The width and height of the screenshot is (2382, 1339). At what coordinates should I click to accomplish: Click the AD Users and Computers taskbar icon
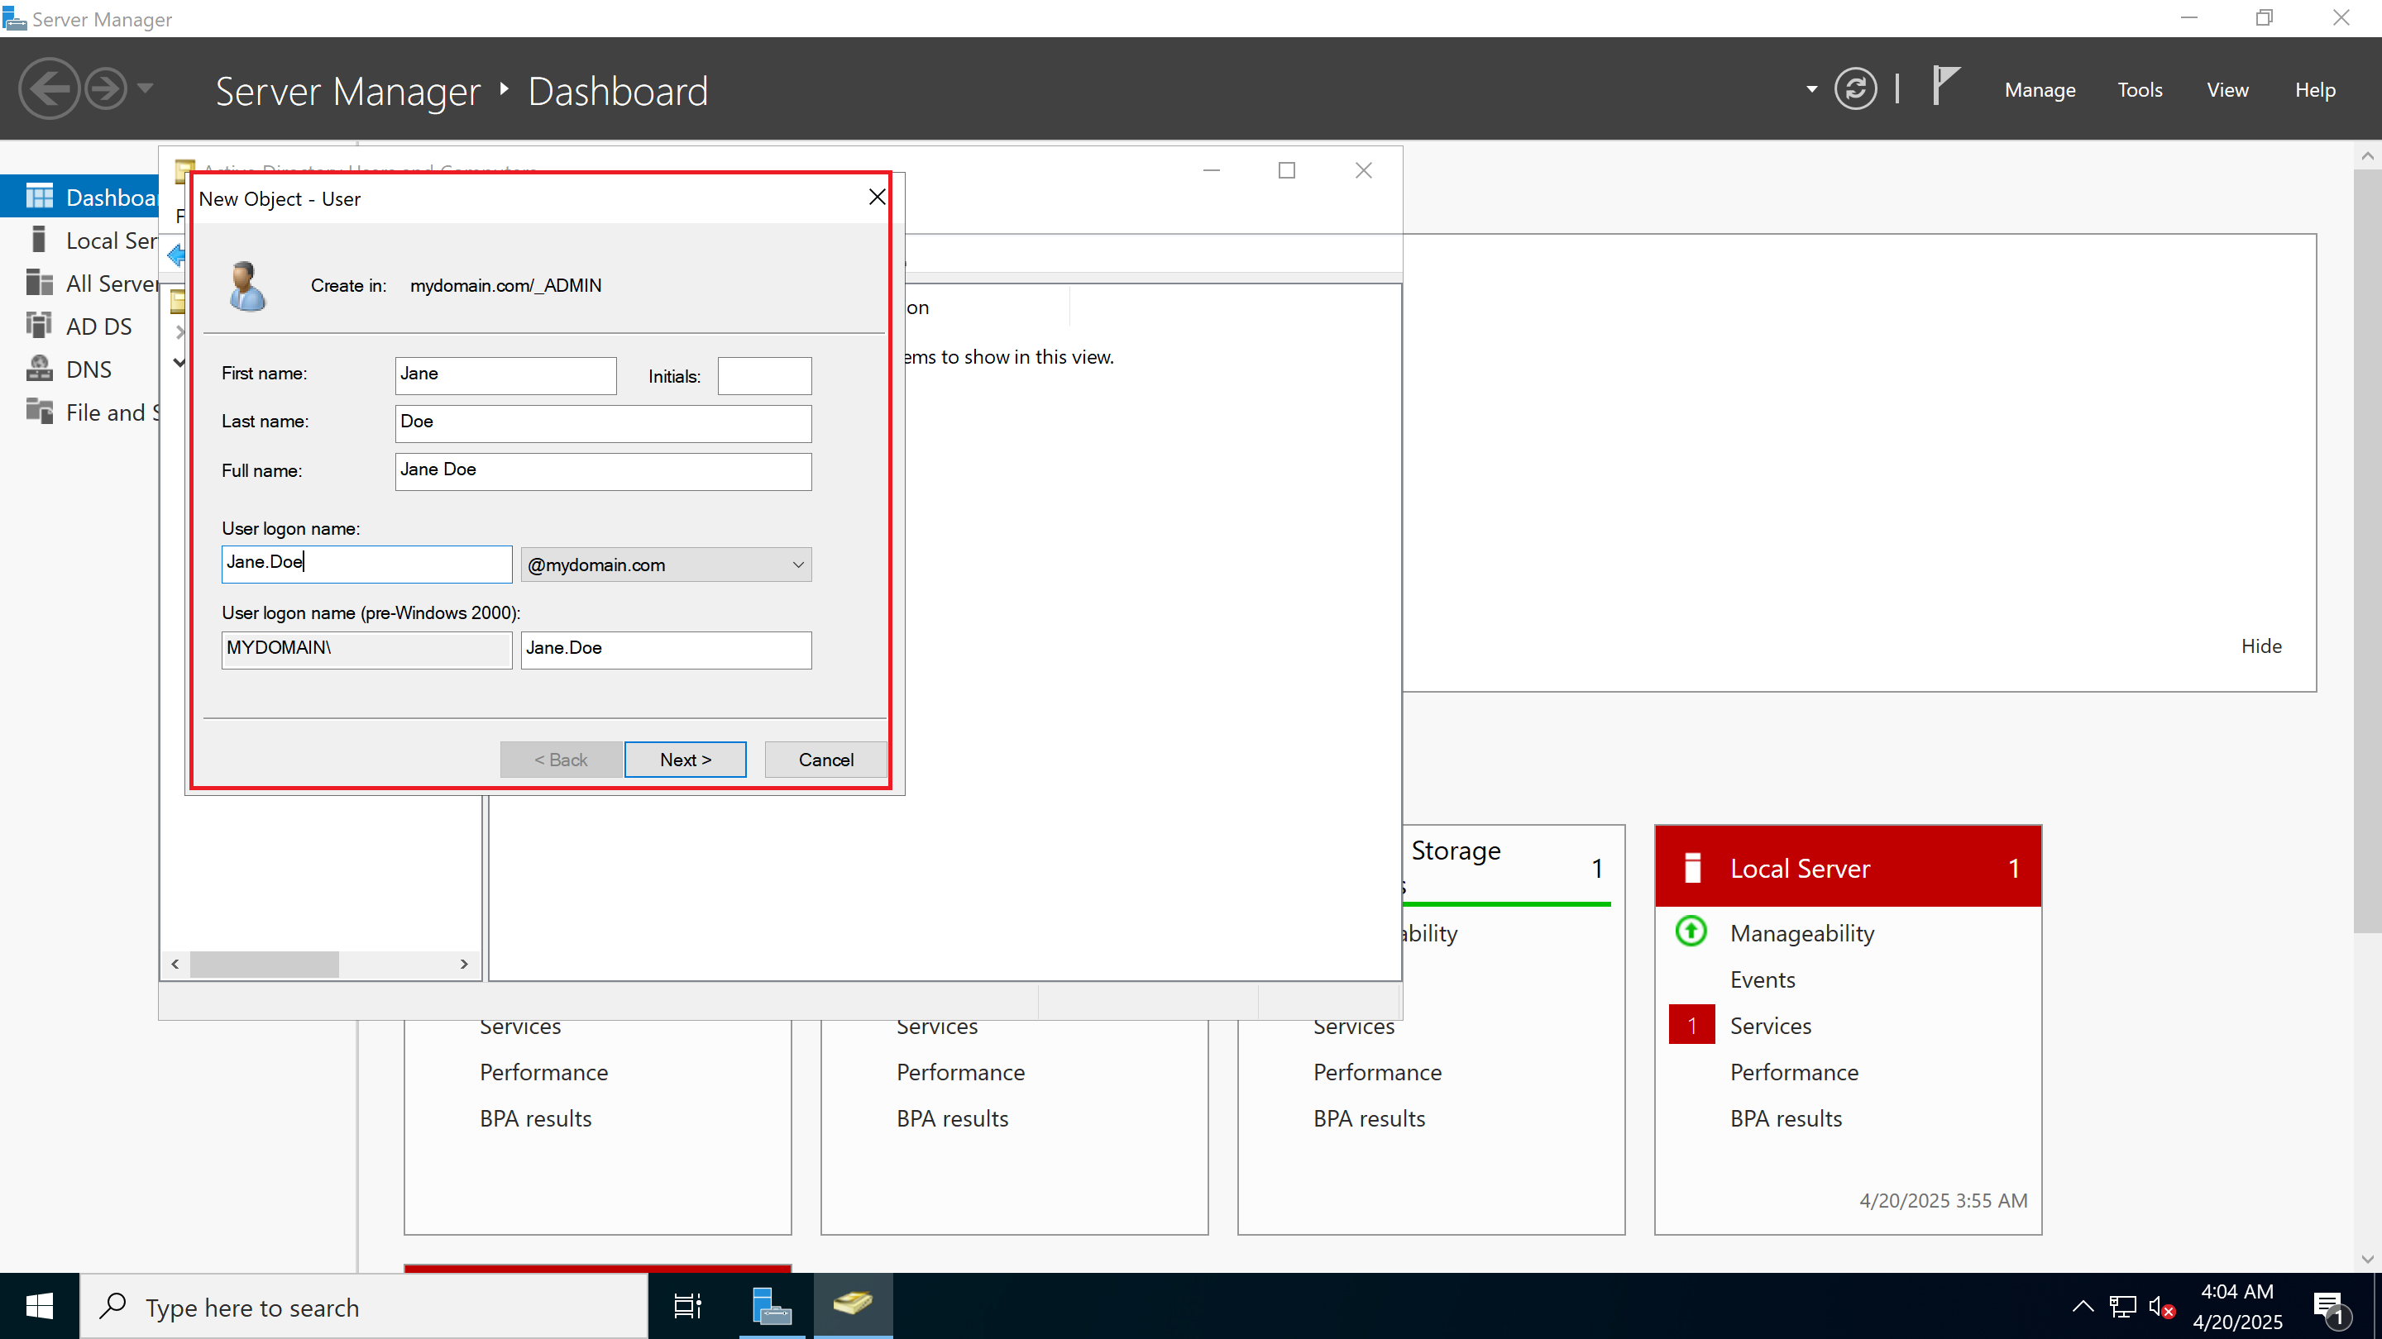click(x=853, y=1306)
